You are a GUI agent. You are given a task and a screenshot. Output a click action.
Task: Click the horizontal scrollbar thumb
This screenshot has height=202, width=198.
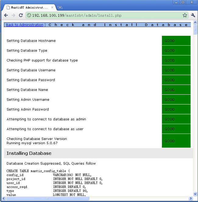[x=48, y=198]
